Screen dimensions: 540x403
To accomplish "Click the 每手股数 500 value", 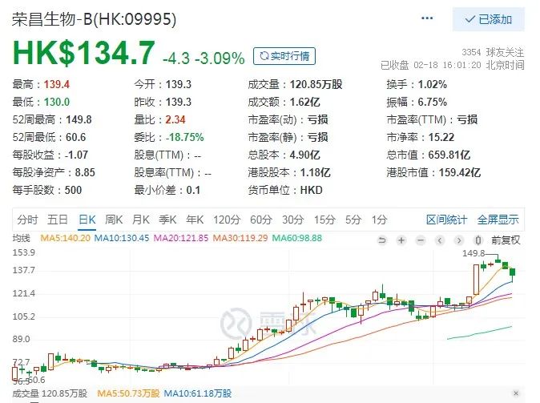I will [74, 190].
